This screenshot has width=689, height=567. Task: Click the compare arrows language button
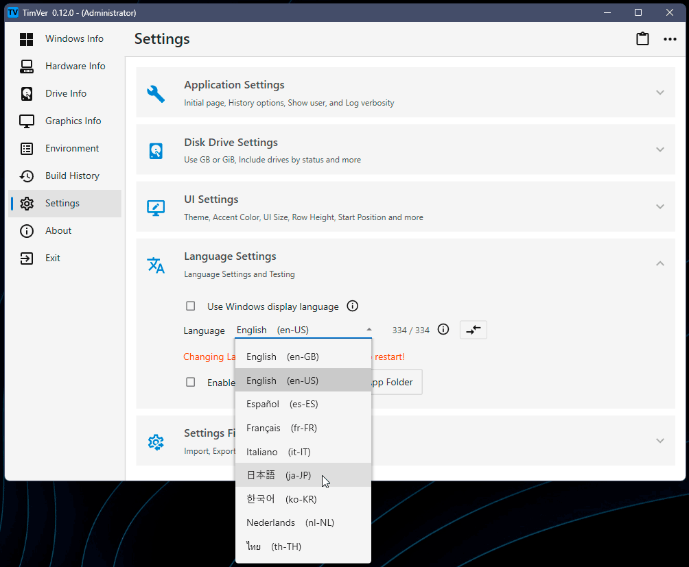tap(474, 330)
